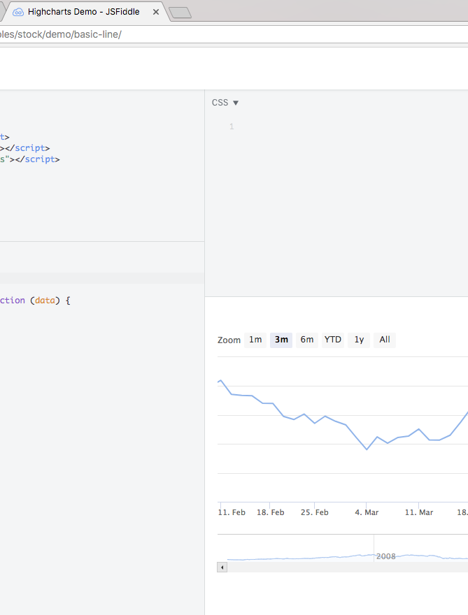
Task: Click the 4. Mar axis label on the chart
Action: (x=366, y=512)
